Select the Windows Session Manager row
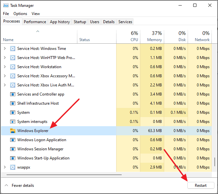The height and width of the screenshot is (194, 218). tap(106, 149)
